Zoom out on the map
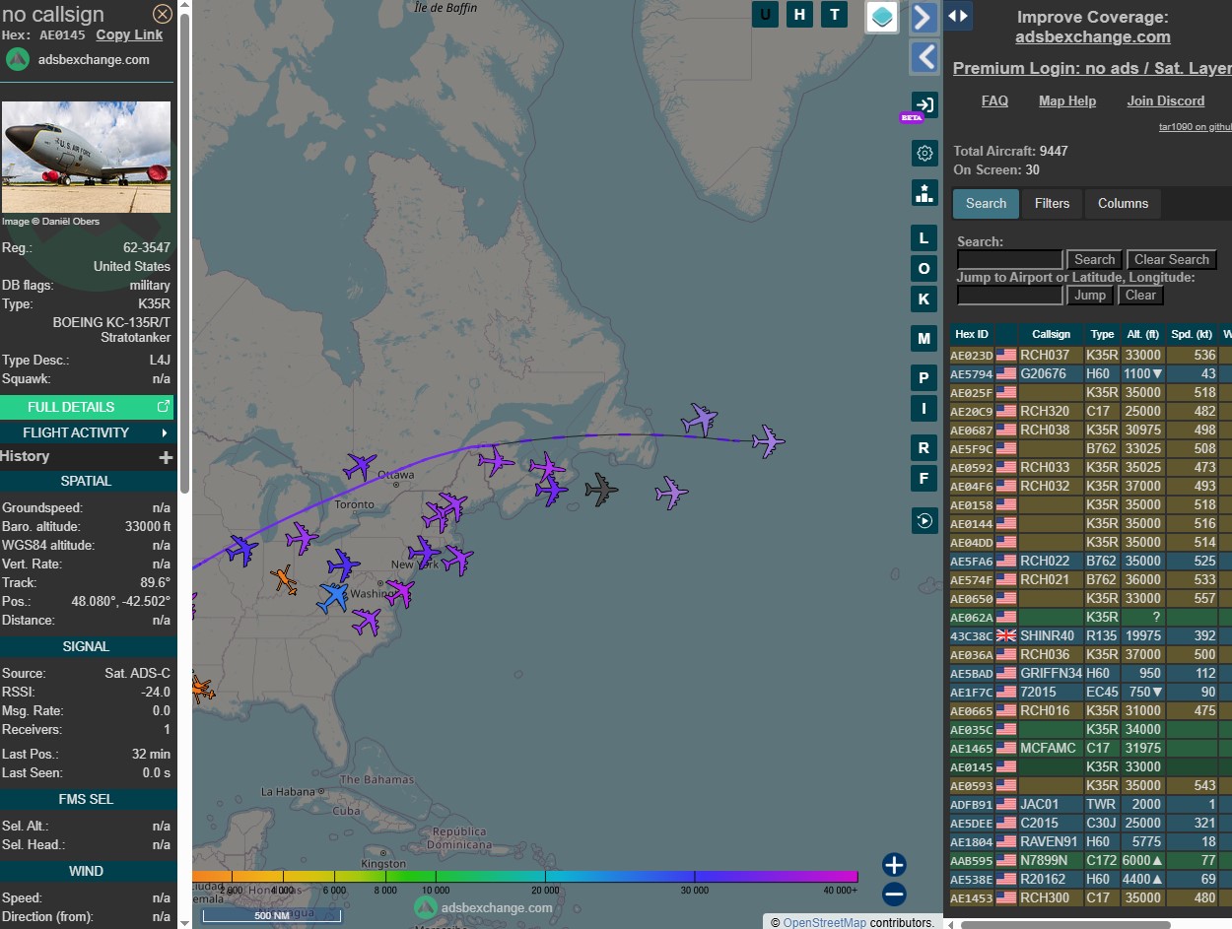 894,895
